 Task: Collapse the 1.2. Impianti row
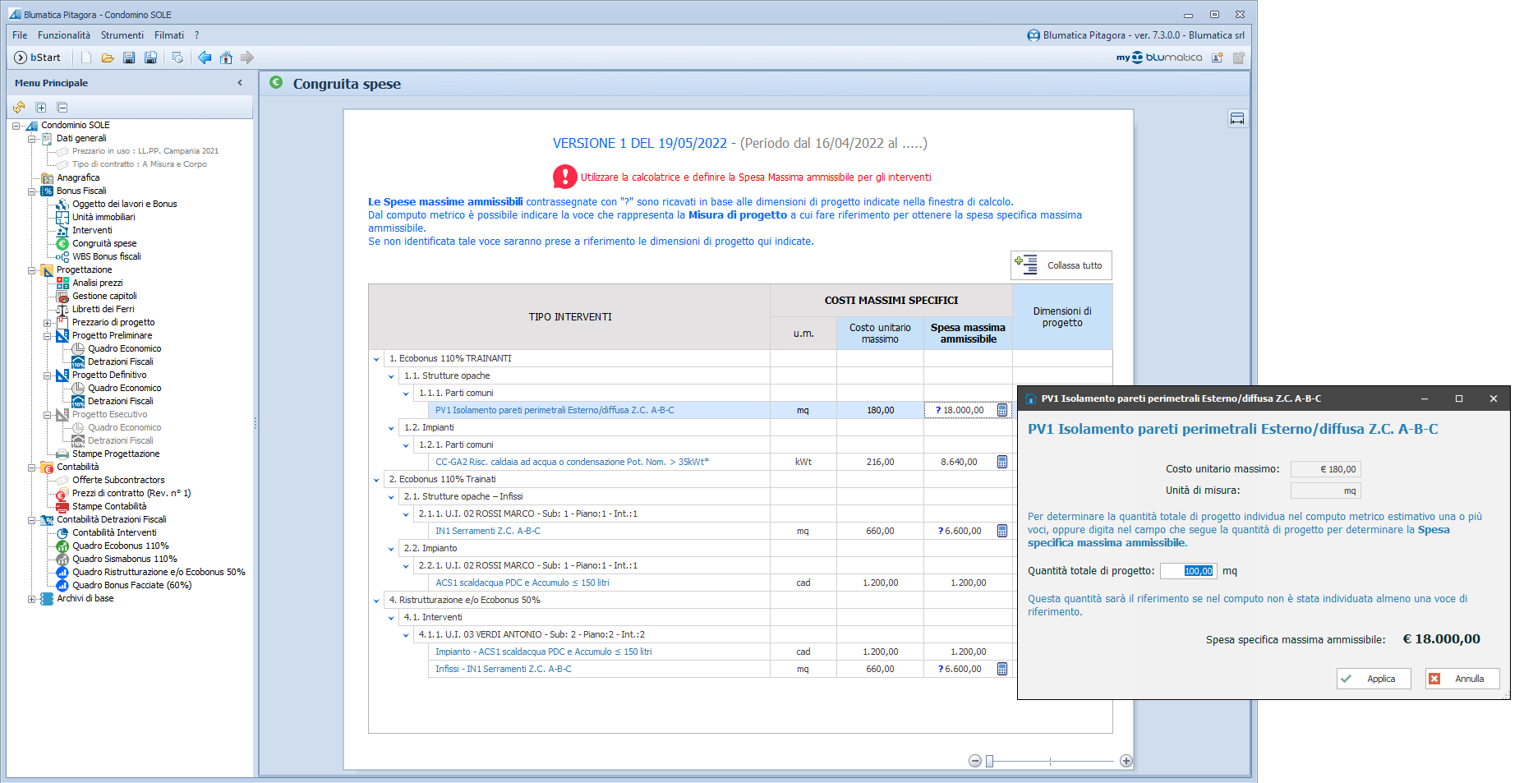point(391,428)
